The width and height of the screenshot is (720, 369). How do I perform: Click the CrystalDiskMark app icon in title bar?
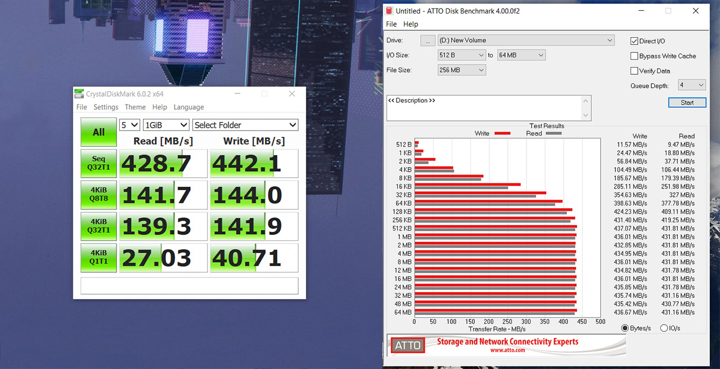point(80,94)
